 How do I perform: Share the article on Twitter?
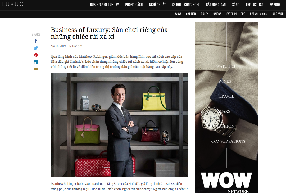[x=36, y=48]
